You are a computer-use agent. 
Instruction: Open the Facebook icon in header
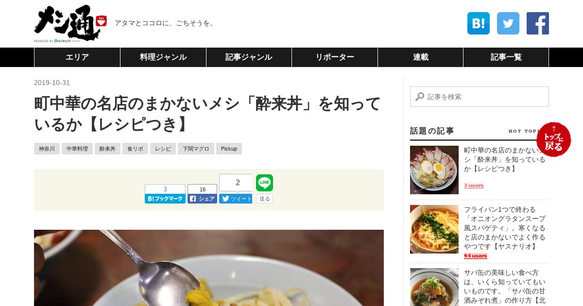coord(538,23)
